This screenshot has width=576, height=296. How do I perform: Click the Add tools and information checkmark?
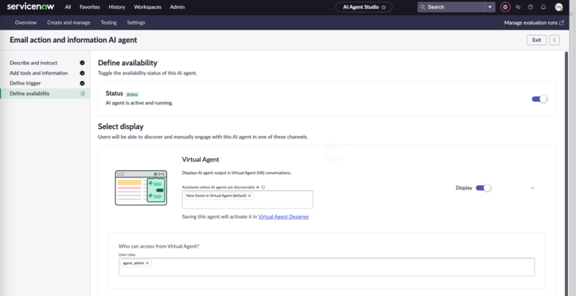pos(82,73)
